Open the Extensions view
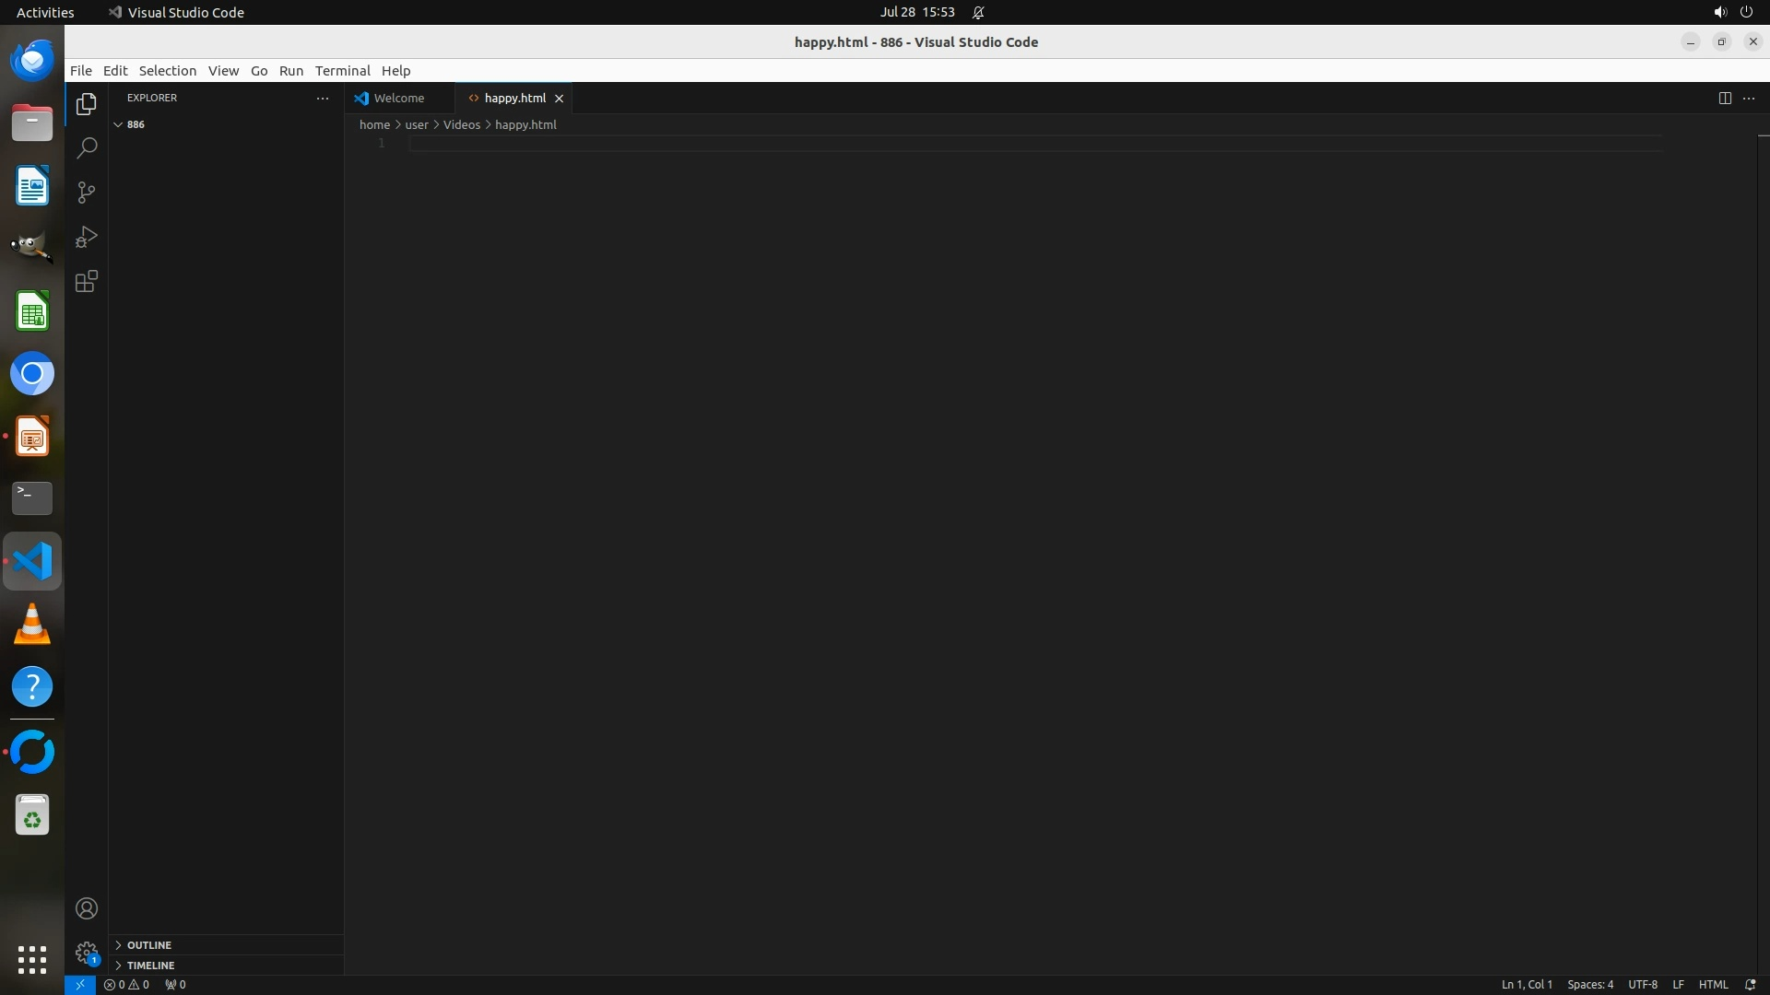This screenshot has height=995, width=1770. (x=87, y=281)
